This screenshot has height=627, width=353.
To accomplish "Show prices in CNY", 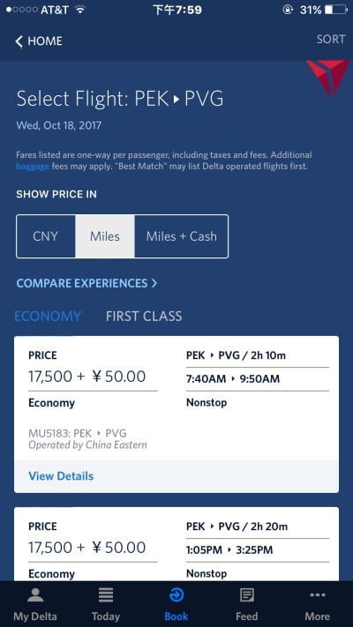I will pos(46,236).
